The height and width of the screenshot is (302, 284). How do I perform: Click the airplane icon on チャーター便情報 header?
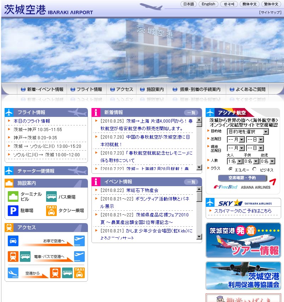tap(9, 171)
